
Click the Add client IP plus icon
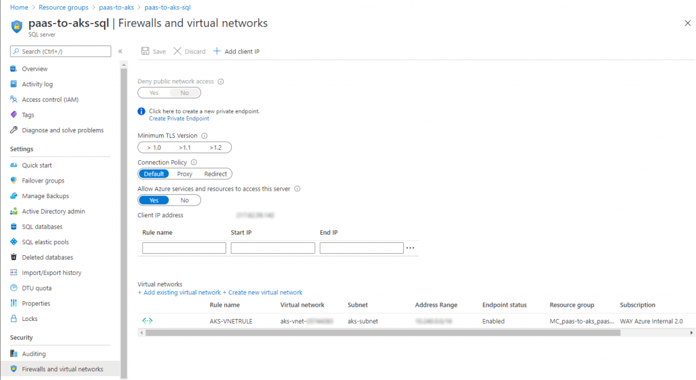[217, 51]
